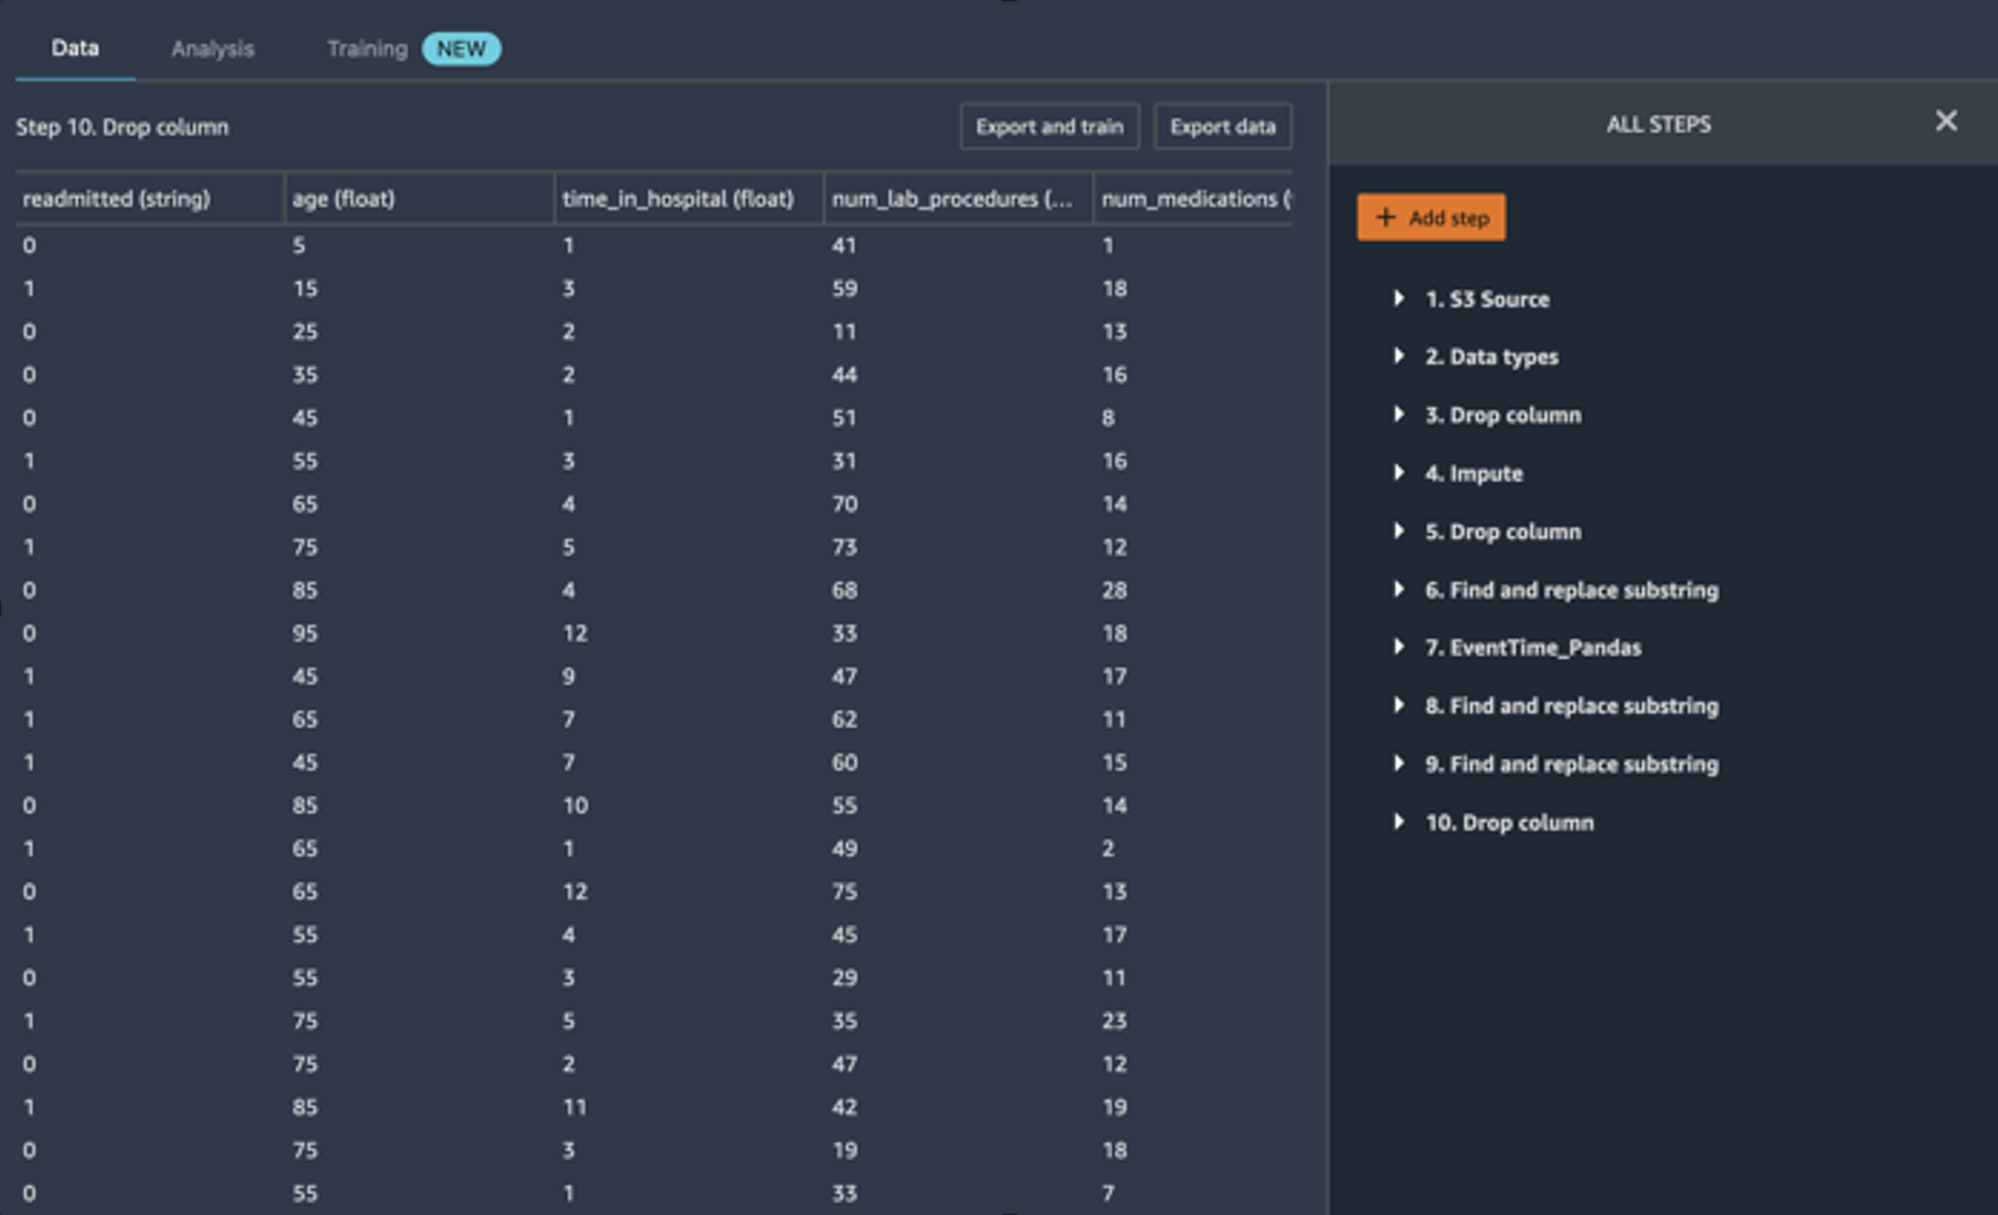Screen dimensions: 1998x1215
Task: Expand the 1. S3 Source step
Action: (1399, 299)
